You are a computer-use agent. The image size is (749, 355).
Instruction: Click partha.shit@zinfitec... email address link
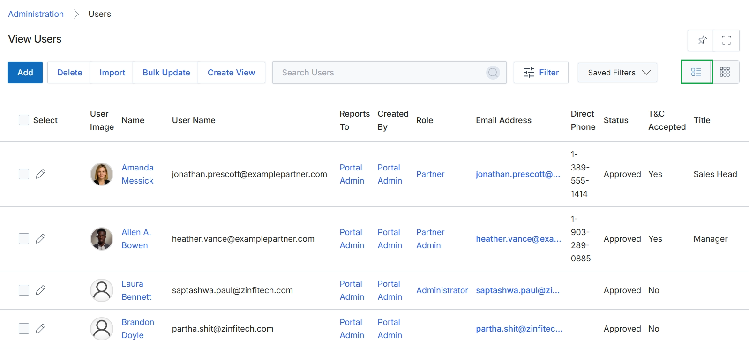(519, 329)
